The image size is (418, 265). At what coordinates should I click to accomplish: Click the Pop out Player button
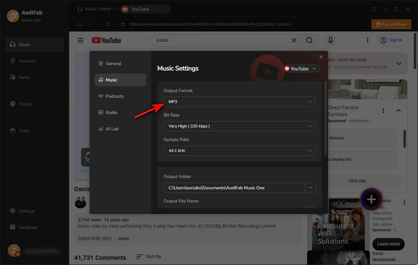tap(391, 24)
